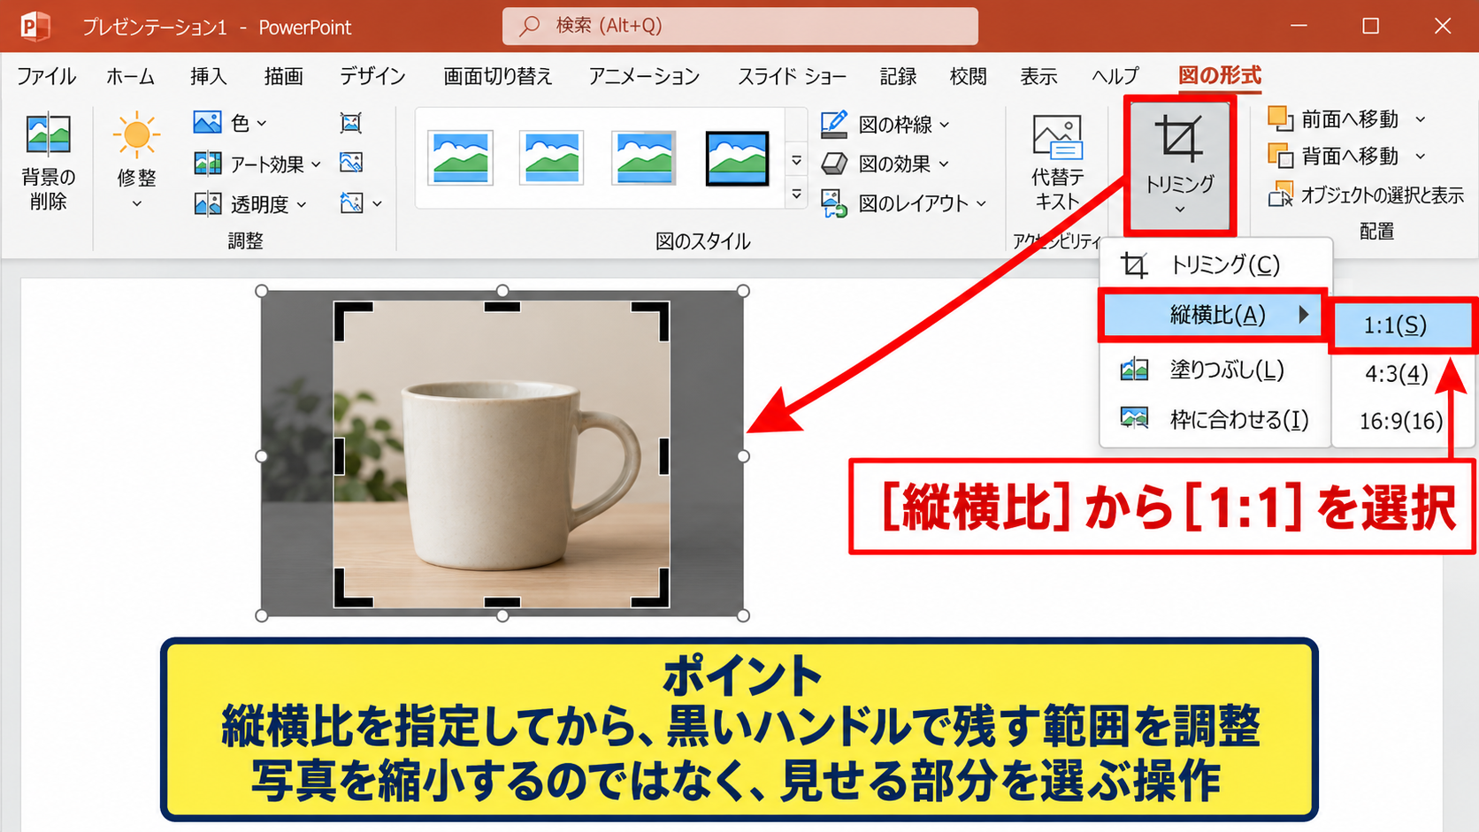This screenshot has height=832, width=1479.
Task: Open the 背面へ移動 dropdown arrow
Action: click(x=1421, y=156)
